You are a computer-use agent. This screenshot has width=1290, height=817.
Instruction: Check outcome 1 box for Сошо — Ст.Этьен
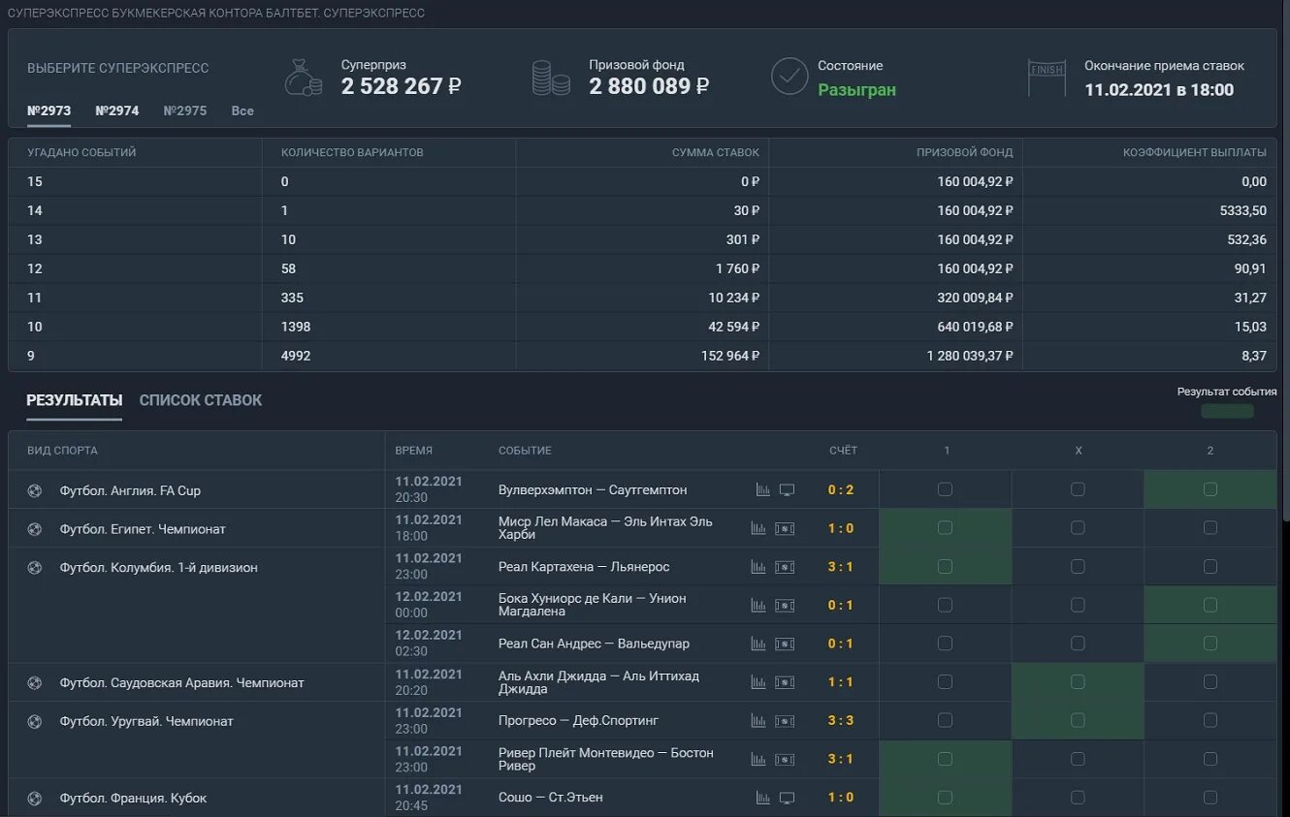945,797
